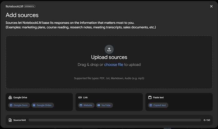
Task: Add a Google Docs source
Action: click(x=19, y=105)
